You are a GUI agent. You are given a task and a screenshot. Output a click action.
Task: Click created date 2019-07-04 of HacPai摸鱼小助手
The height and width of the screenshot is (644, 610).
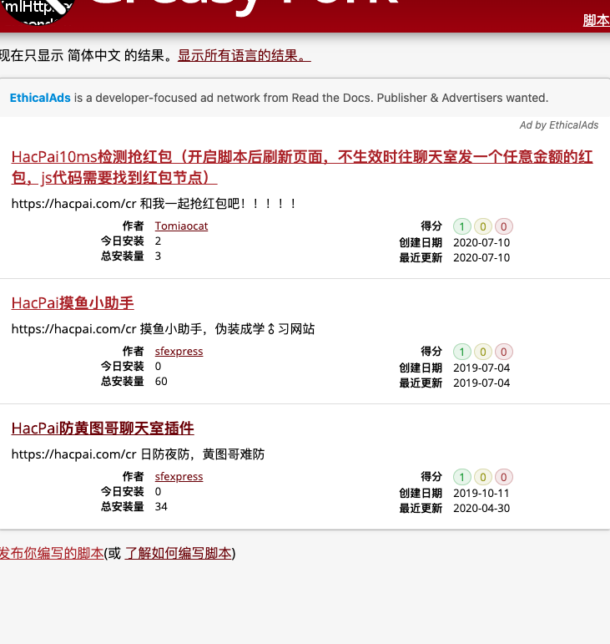point(481,368)
